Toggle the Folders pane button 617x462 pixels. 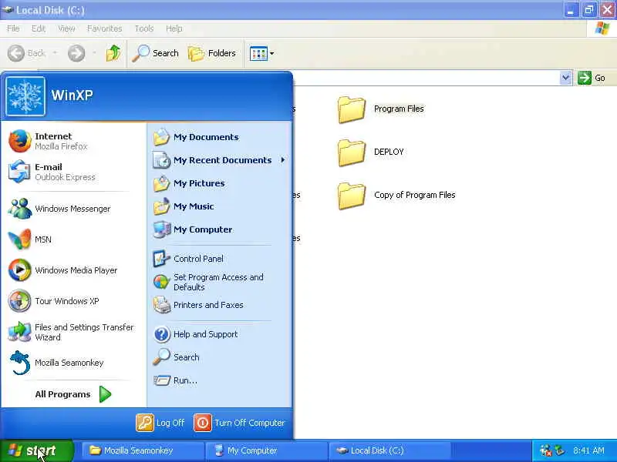coord(212,53)
